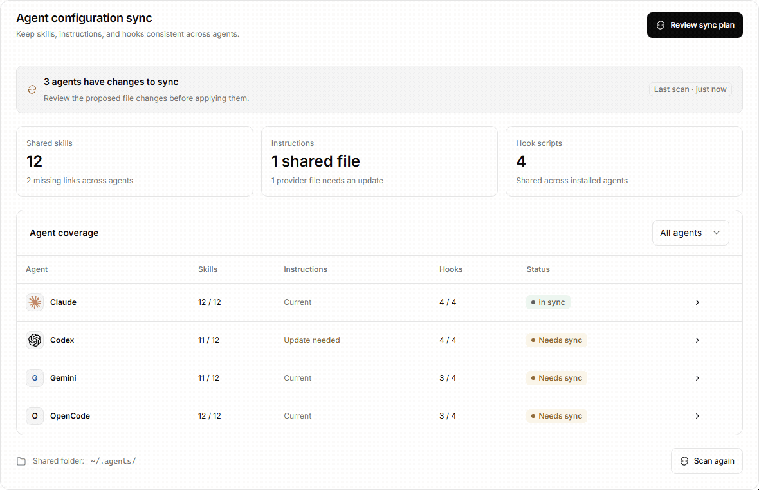Click the In sync status badge for Claude
The width and height of the screenshot is (759, 490).
point(548,302)
